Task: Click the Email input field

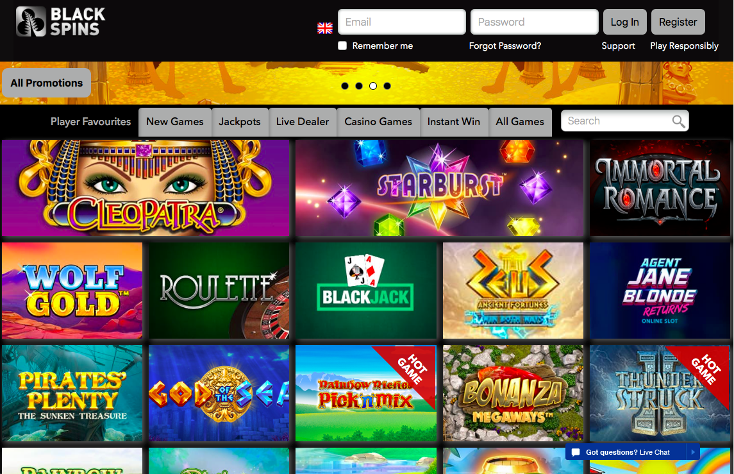Action: [402, 22]
